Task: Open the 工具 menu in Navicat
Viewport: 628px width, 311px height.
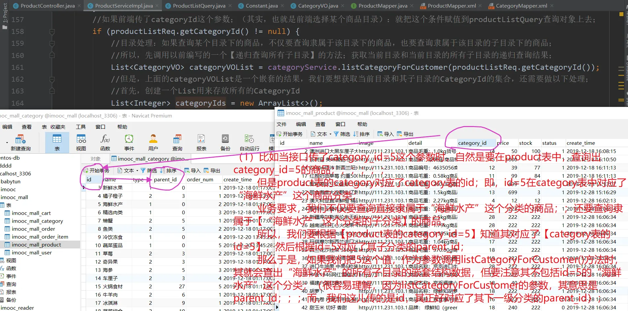Action: coord(81,127)
